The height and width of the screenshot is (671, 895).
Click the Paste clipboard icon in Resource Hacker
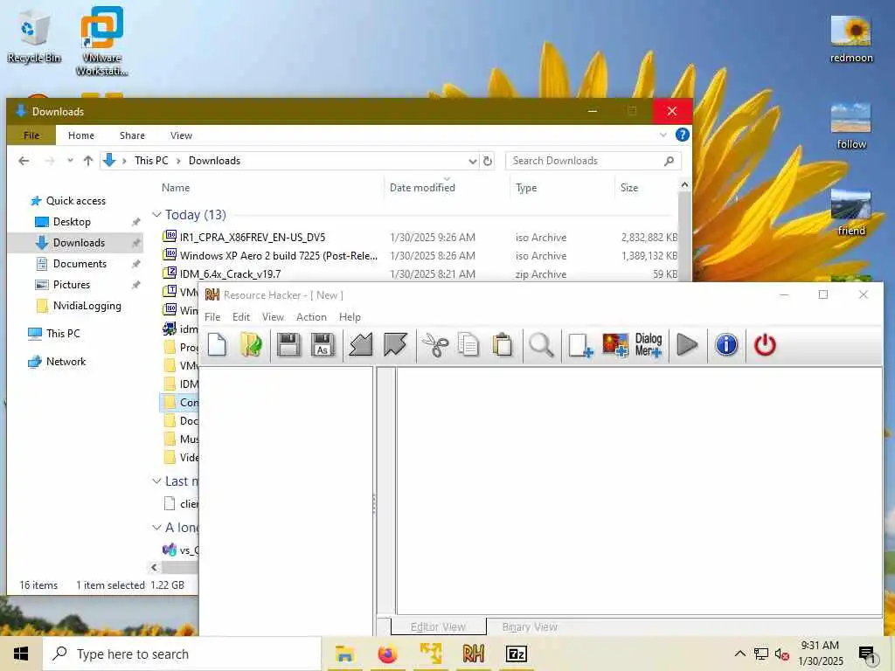[x=503, y=345]
